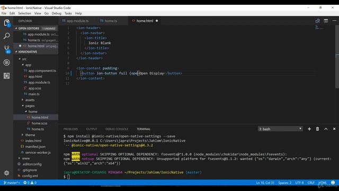Switch to the Debug Console tab
The width and height of the screenshot is (339, 191).
point(117,129)
